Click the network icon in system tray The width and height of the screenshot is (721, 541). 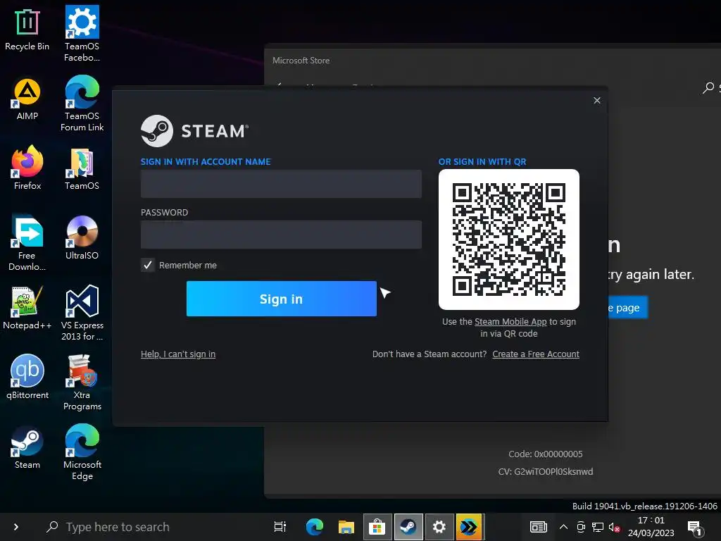click(598, 527)
